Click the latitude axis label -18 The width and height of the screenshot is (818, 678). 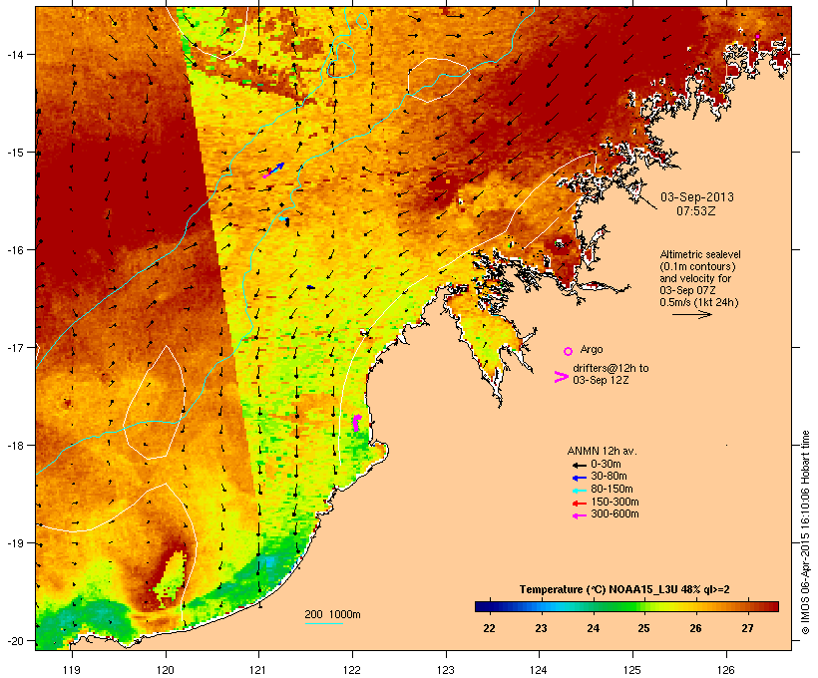coord(15,446)
